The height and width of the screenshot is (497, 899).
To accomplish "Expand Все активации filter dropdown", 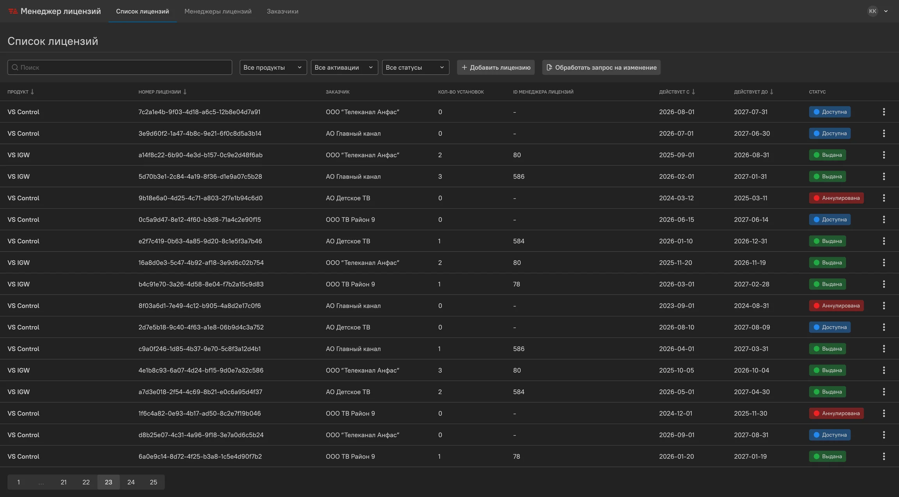I will [x=344, y=67].
